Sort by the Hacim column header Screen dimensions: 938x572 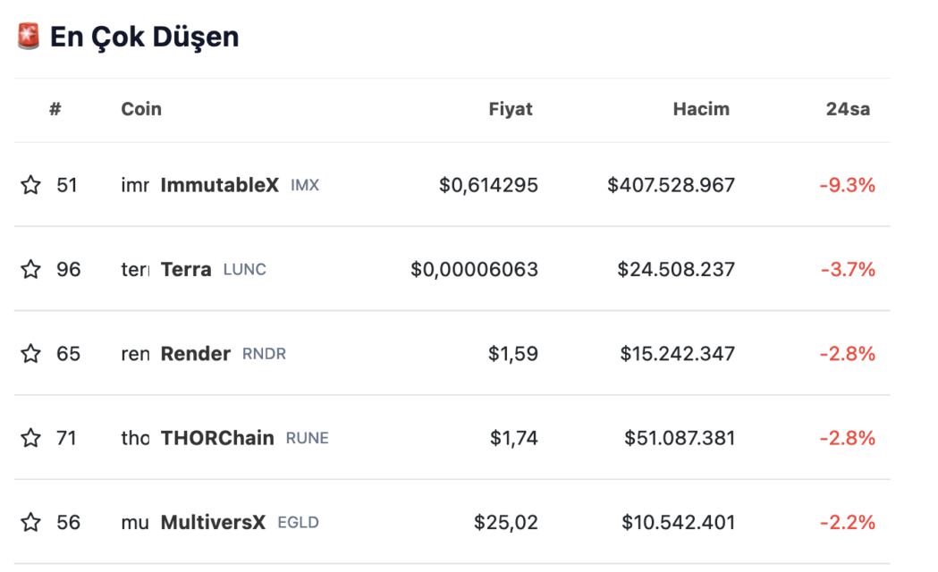click(701, 109)
